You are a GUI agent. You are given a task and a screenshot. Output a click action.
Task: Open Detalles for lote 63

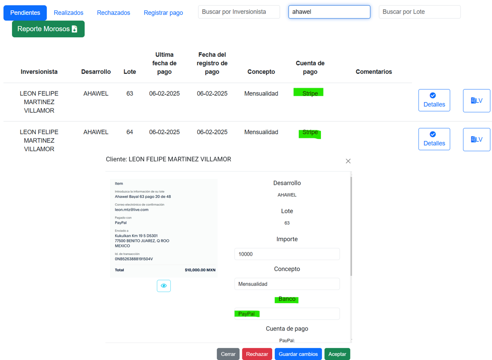click(x=434, y=100)
